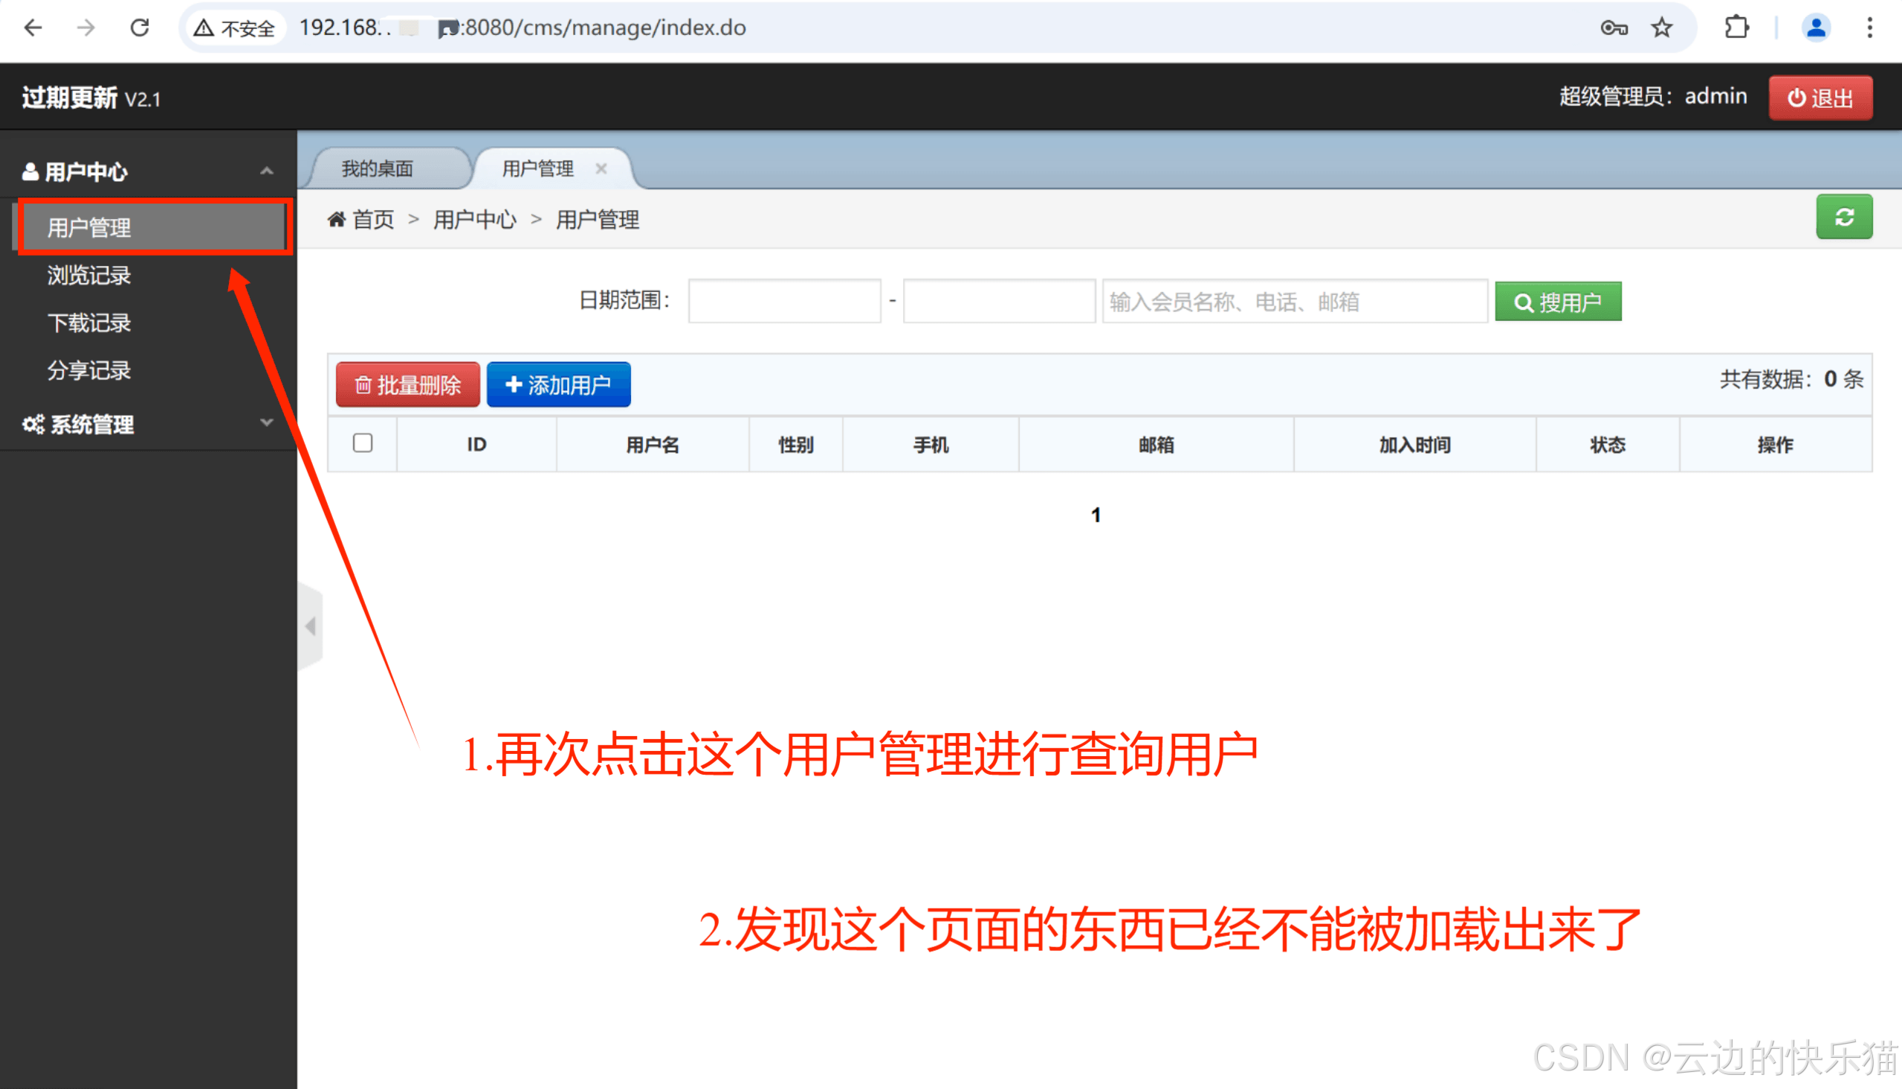Open 用户管理 in the sidebar
This screenshot has width=1902, height=1089.
point(153,227)
